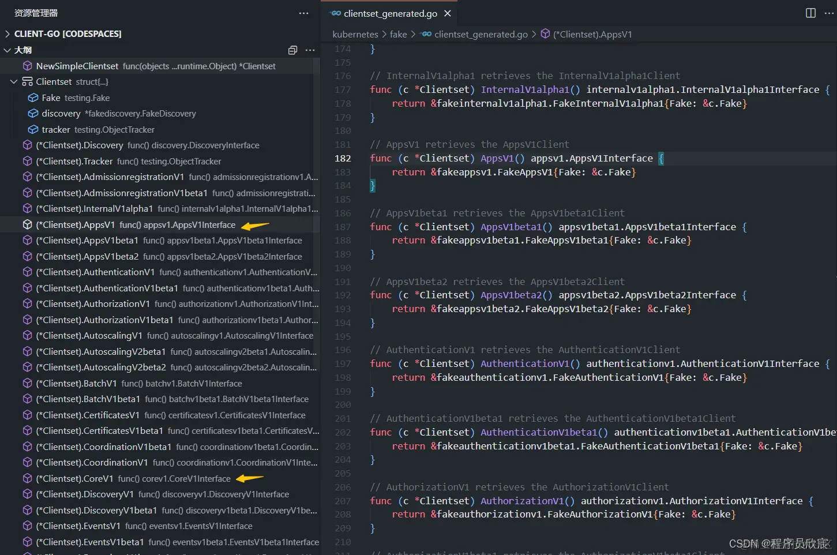Click AppsV1beta1 function name on line 187
This screenshot has height=555, width=837.
pyautogui.click(x=511, y=227)
